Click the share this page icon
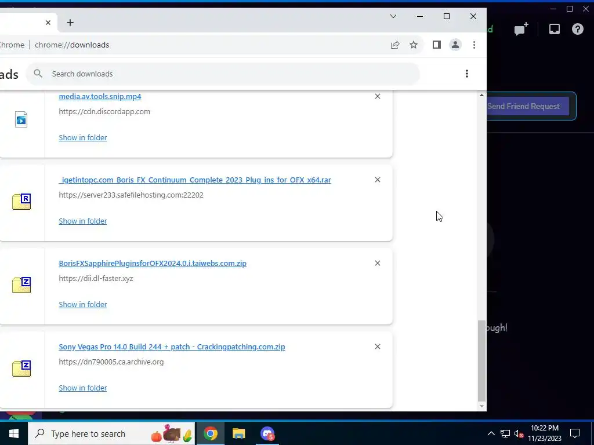Viewport: 594px width, 445px height. (x=394, y=45)
